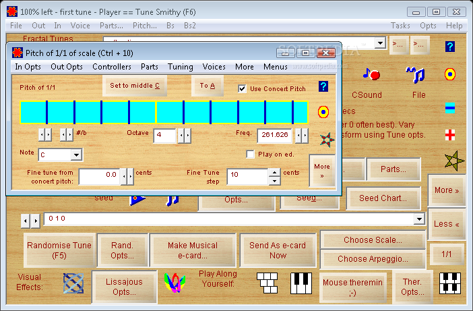Open the Note dropdown showing C
This screenshot has width=473, height=311.
tap(76, 155)
